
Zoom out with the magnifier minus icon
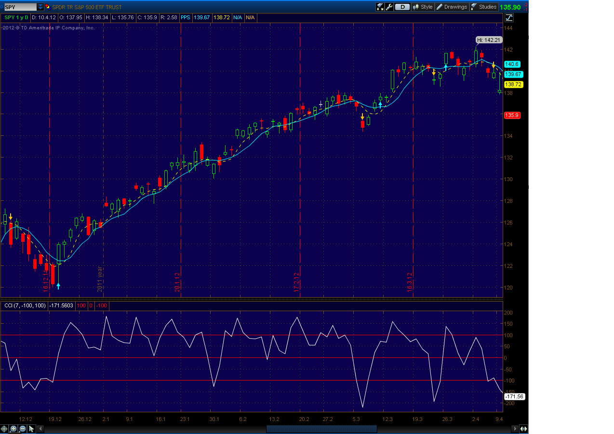(22, 429)
